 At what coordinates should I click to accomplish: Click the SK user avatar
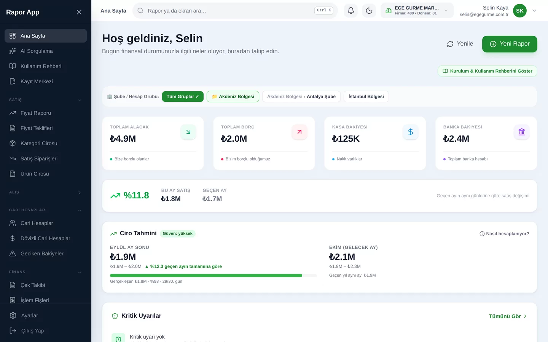520,11
